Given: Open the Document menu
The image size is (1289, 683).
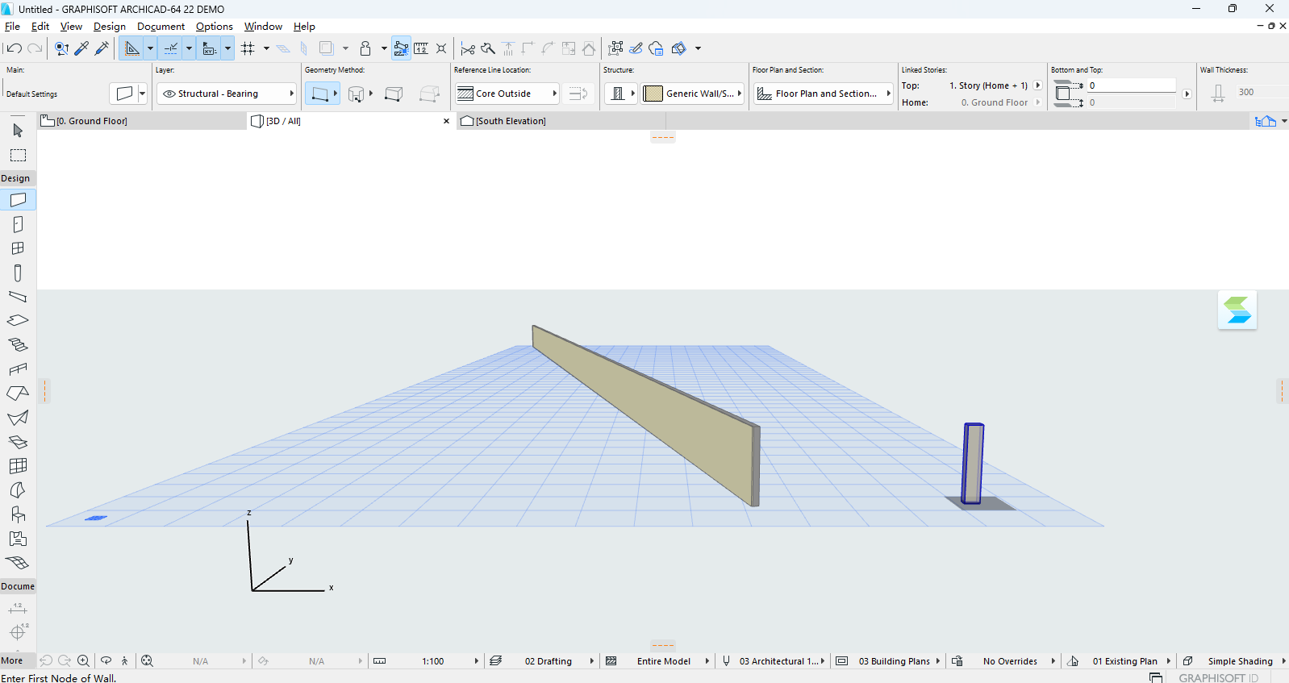Looking at the screenshot, I should click(x=161, y=27).
